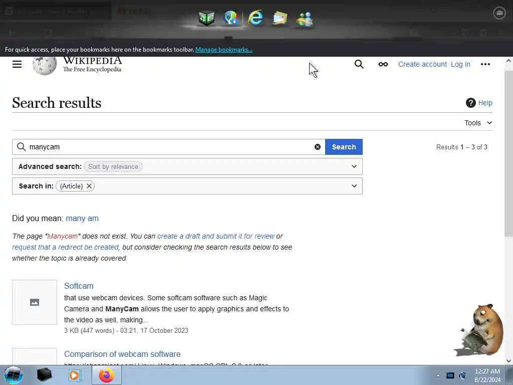Click the Wikipedia globe logo
The width and height of the screenshot is (513, 385).
pos(45,66)
